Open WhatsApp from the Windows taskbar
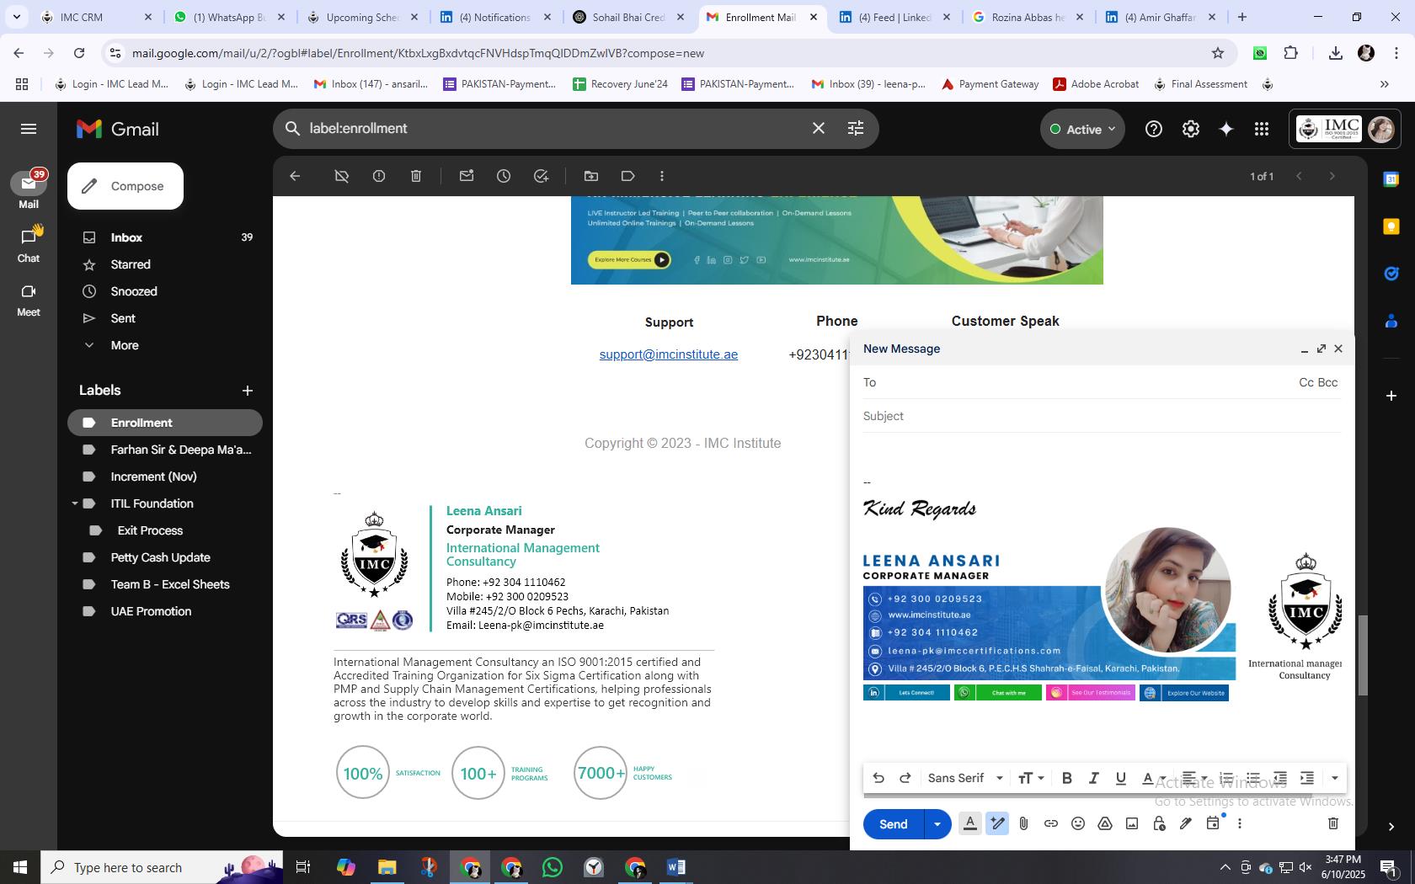This screenshot has width=1415, height=884. 553,867
